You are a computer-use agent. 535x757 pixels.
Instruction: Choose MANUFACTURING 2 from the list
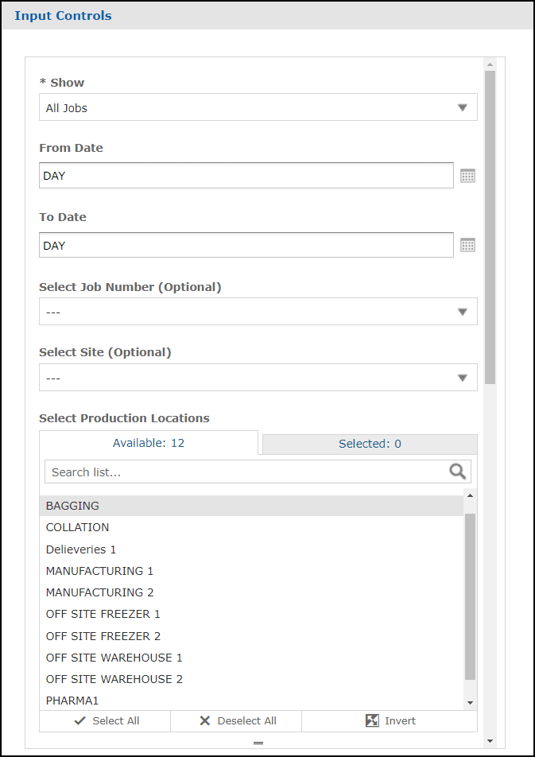pyautogui.click(x=99, y=592)
